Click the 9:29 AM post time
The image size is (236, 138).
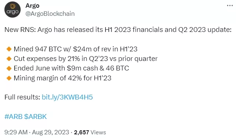pos(16,132)
